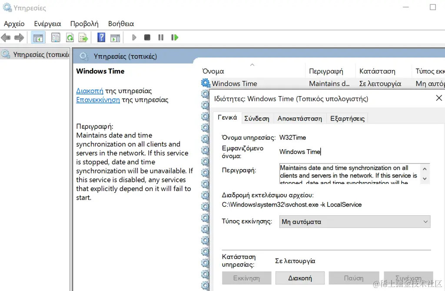Click the Επανεκκίνηση link to restart the service
Screen dimensions: 445x291
point(98,100)
